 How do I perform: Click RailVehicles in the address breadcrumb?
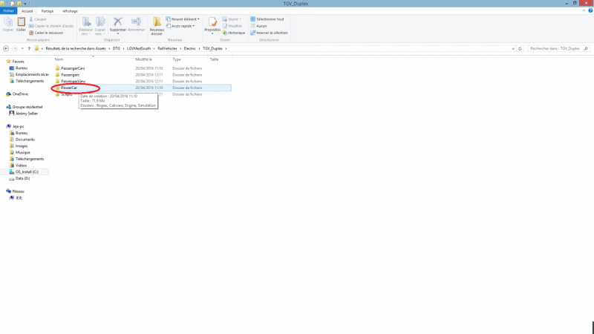coord(167,48)
